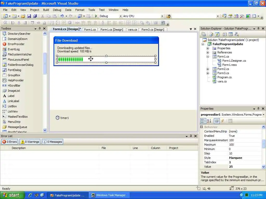Image resolution: width=266 pixels, height=199 pixels.
Task: Click the Properties icon in the Solution Explorer toolbar
Action: click(x=204, y=34)
